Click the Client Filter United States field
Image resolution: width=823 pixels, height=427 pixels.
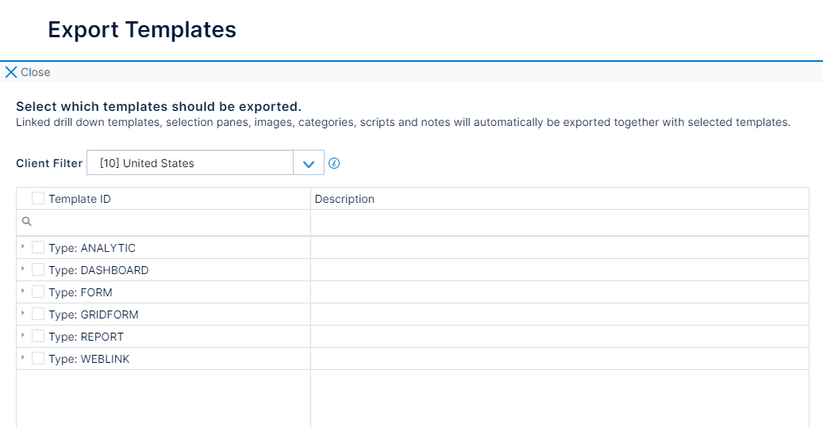pyautogui.click(x=190, y=163)
